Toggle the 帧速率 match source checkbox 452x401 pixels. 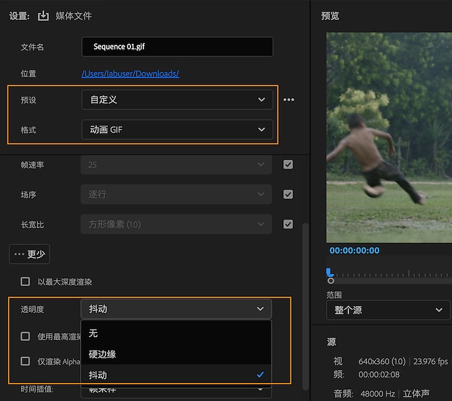288,165
